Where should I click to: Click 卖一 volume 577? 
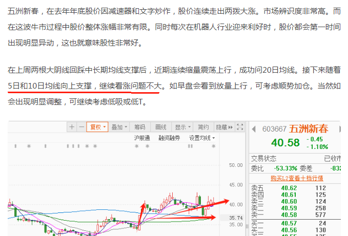(320, 214)
